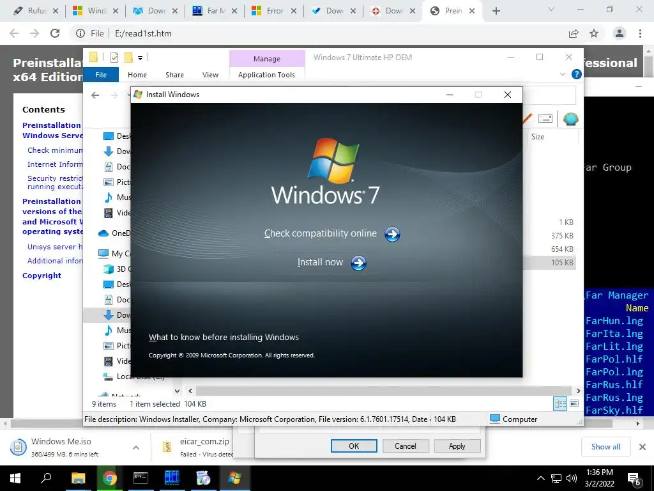654x491 pixels.
Task: Click the Size column header
Action: [x=538, y=137]
